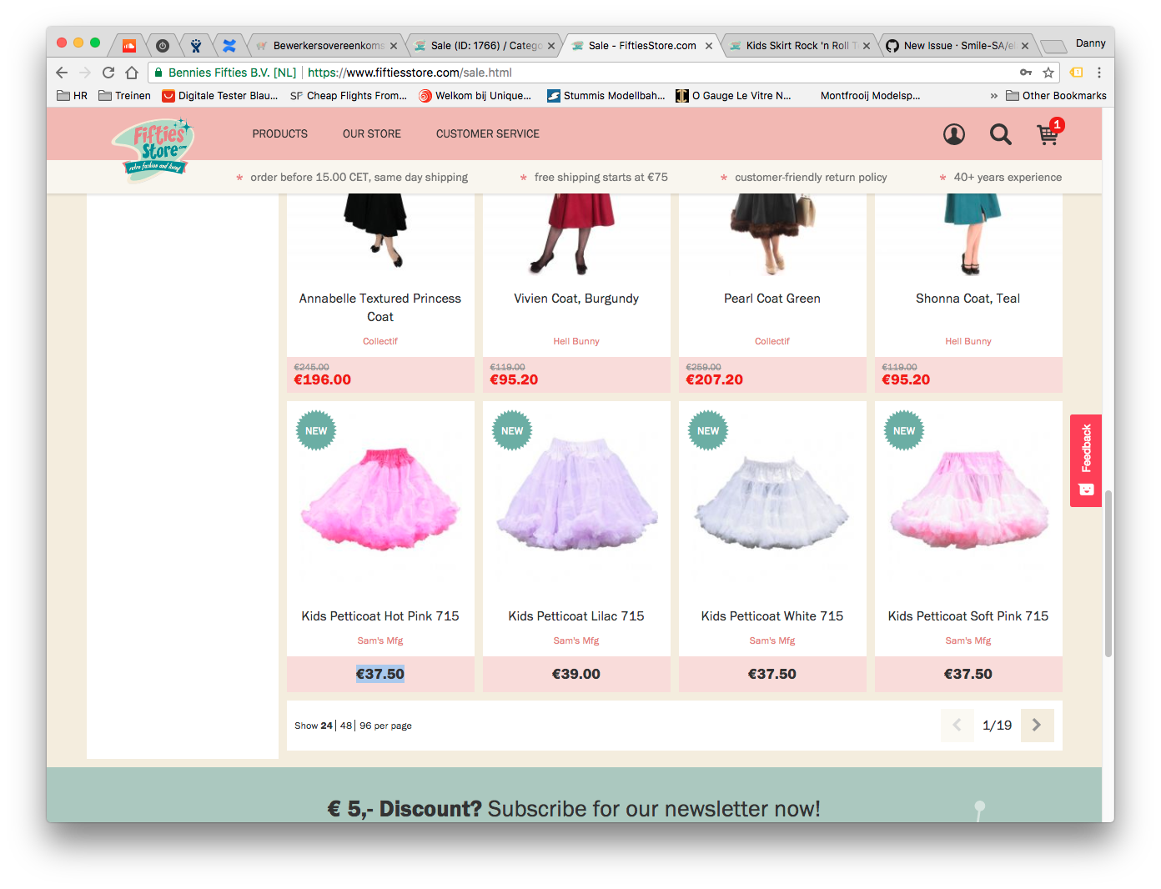Open Montfrooij Modelsp bookmark
This screenshot has height=889, width=1161.
[x=870, y=96]
